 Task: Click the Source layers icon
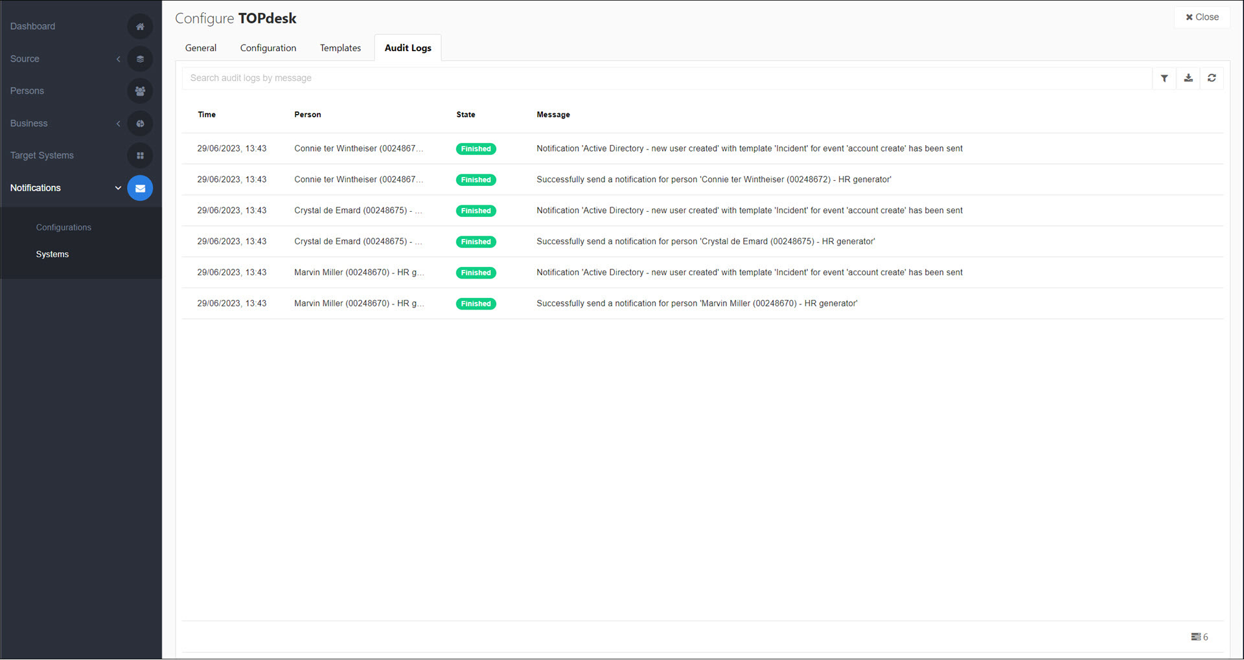pyautogui.click(x=140, y=59)
